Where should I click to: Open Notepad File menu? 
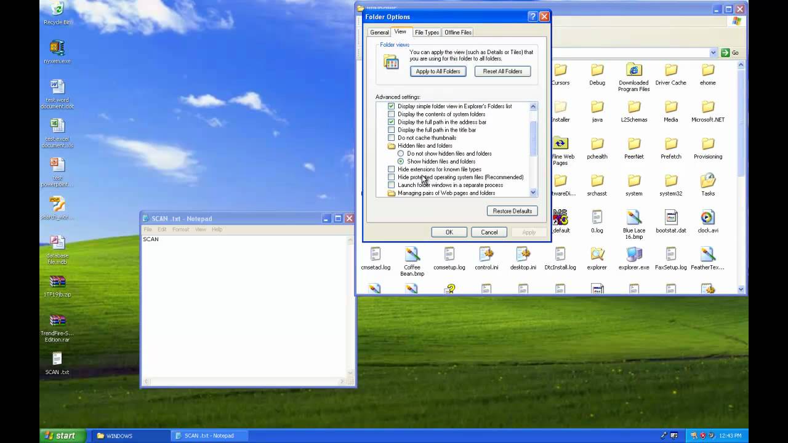point(148,229)
